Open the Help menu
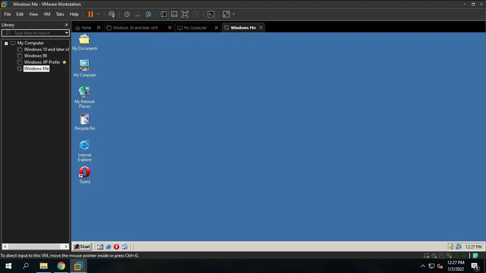Viewport: 486px width, 273px height. click(74, 14)
